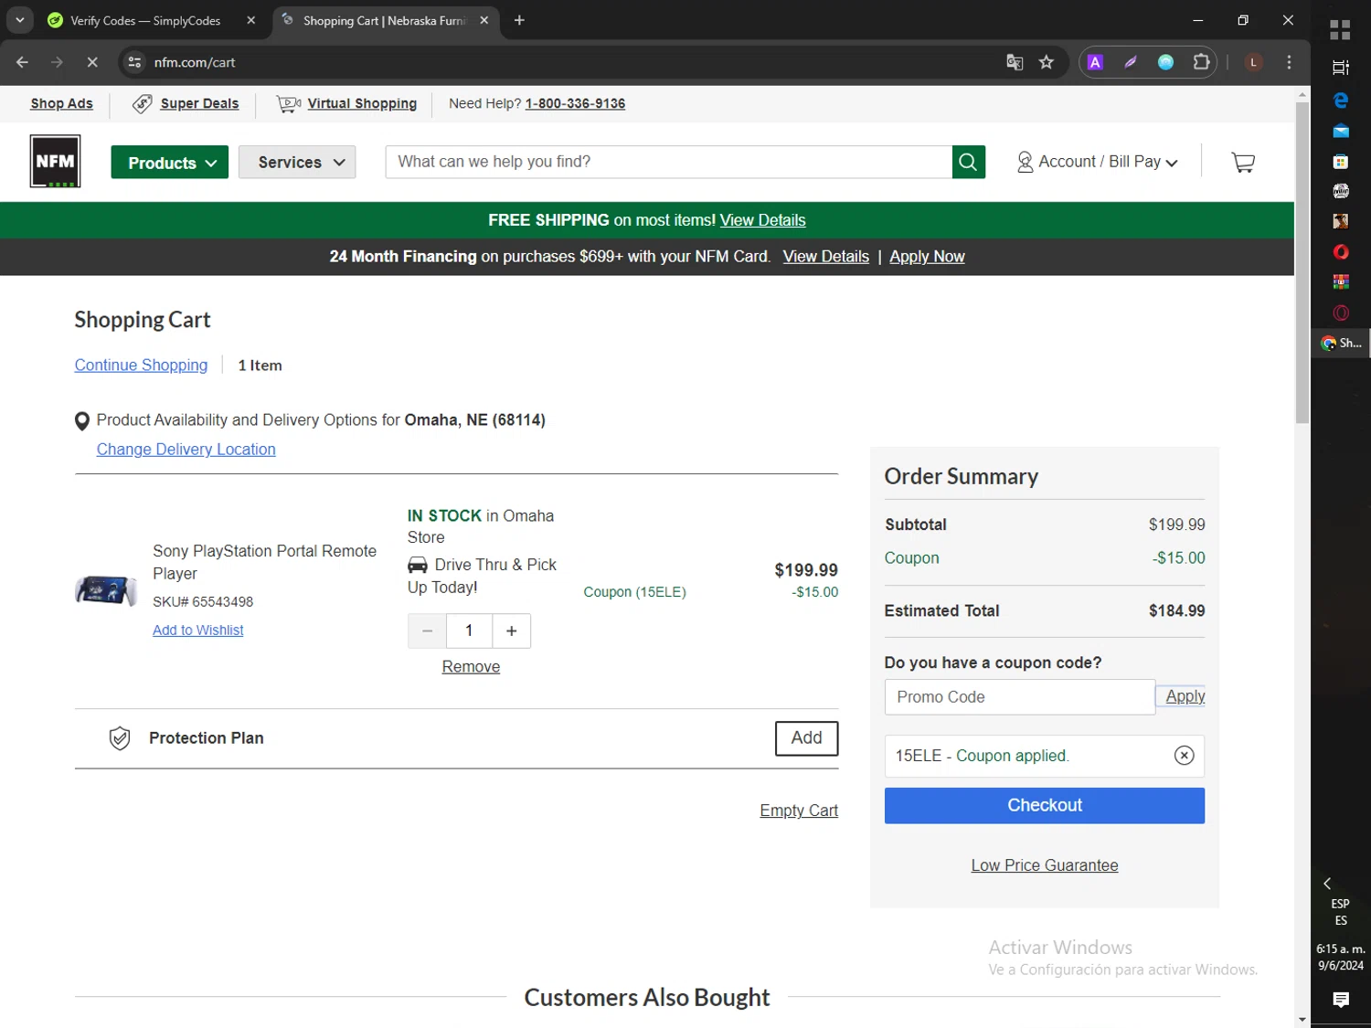The image size is (1371, 1028).
Task: Add a Protection Plan
Action: point(806,738)
